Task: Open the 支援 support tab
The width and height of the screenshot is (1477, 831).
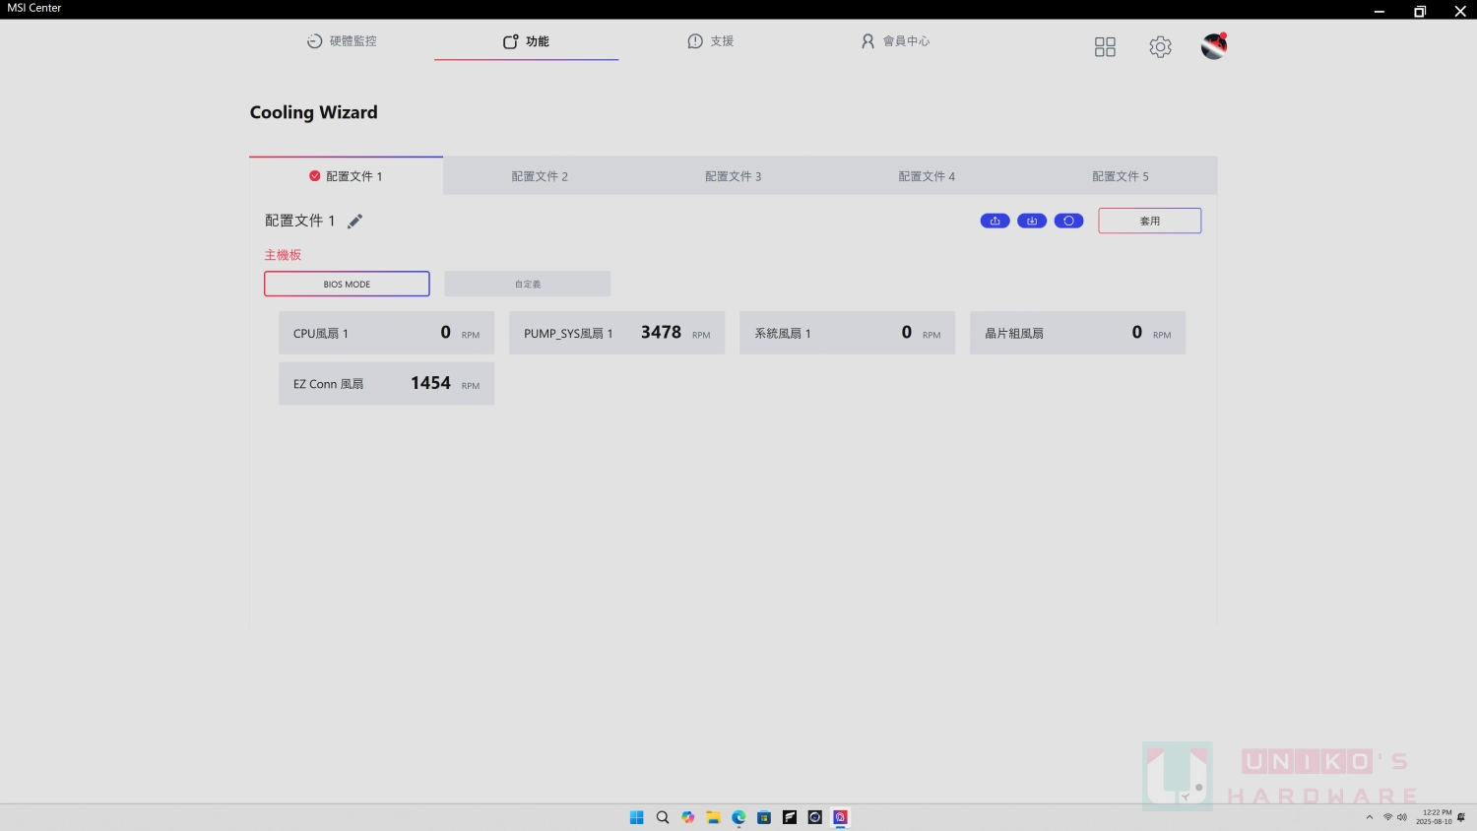Action: point(711,41)
